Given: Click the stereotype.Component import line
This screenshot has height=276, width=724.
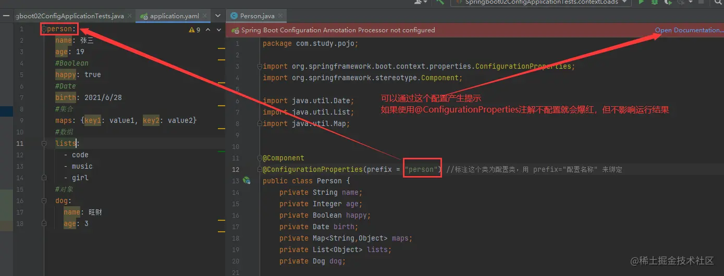Looking at the screenshot, I should pyautogui.click(x=362, y=78).
